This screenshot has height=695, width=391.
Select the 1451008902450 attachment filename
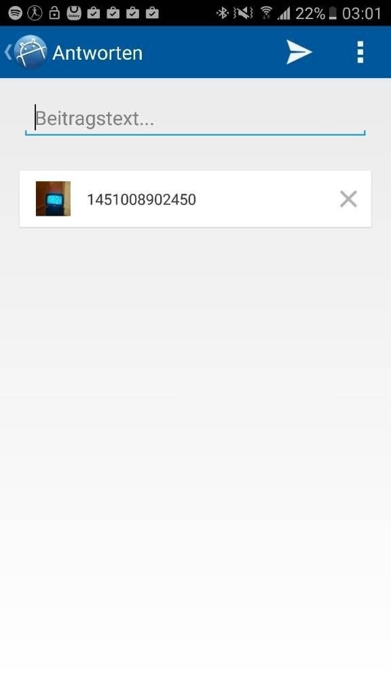click(x=141, y=200)
